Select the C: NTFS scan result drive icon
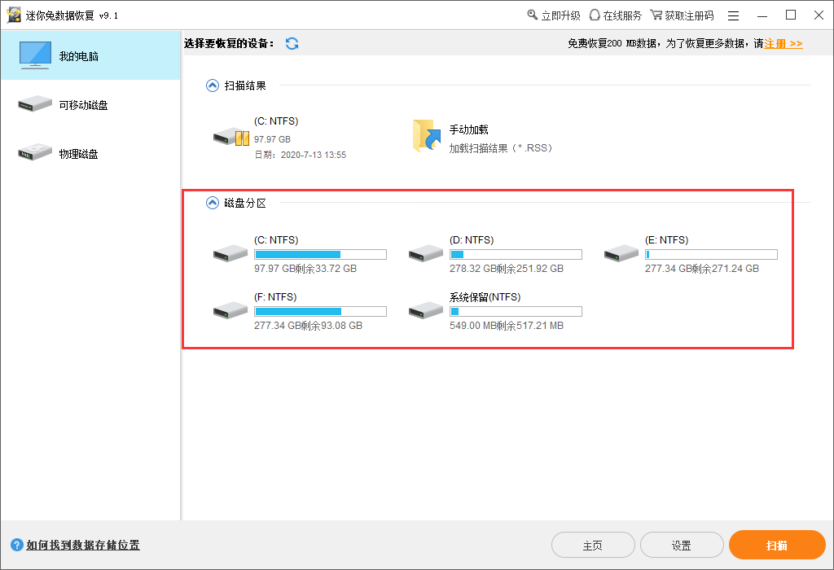This screenshot has width=834, height=570. (230, 137)
